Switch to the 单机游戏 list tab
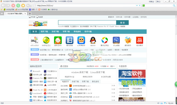This screenshot has width=177, height=105. point(95,82)
